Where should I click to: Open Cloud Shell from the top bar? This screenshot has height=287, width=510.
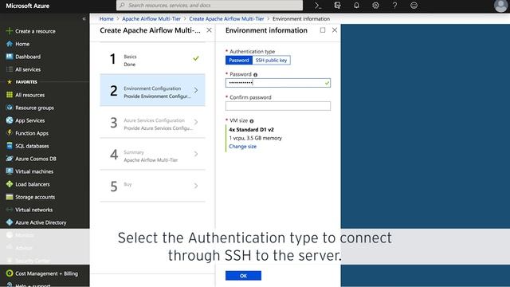318,6
